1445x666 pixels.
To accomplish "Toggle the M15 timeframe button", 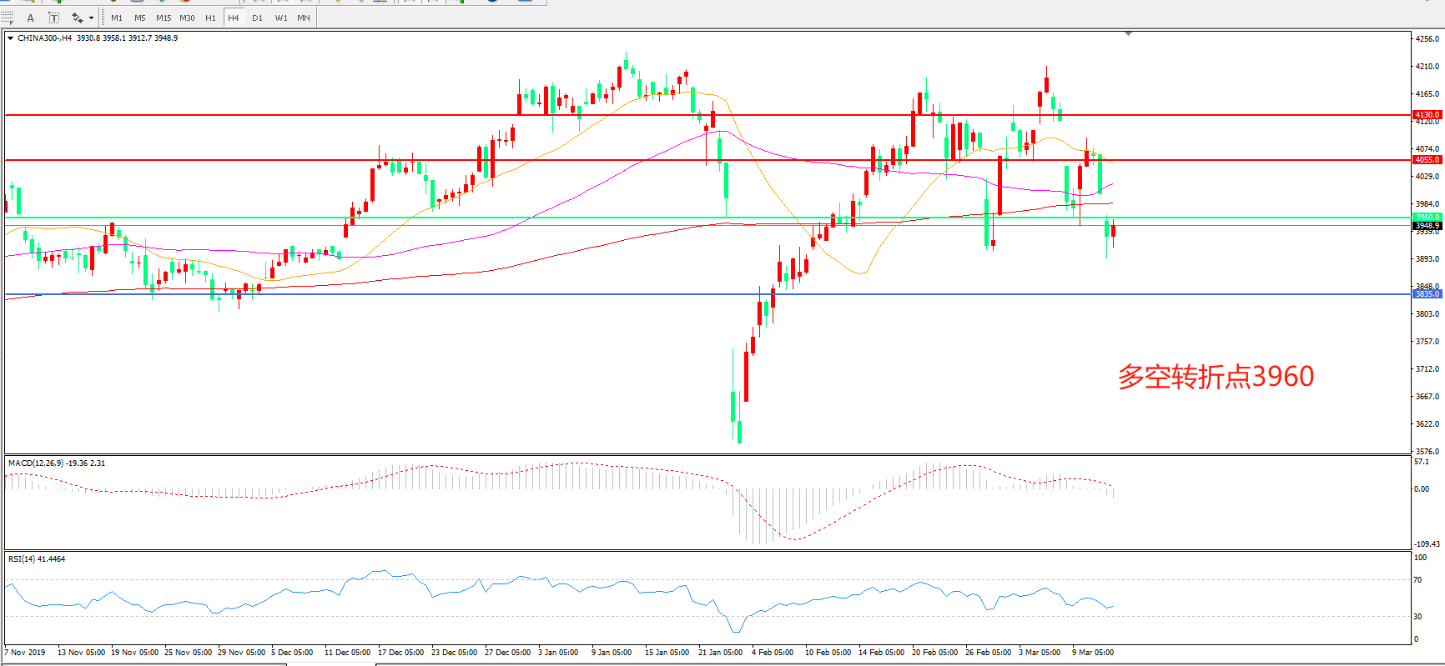I will coord(164,18).
